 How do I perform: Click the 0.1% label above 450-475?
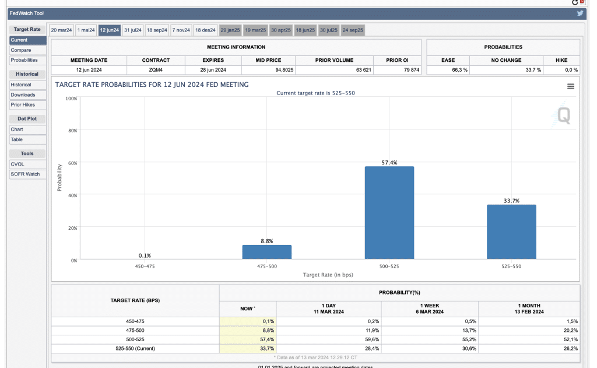click(145, 255)
